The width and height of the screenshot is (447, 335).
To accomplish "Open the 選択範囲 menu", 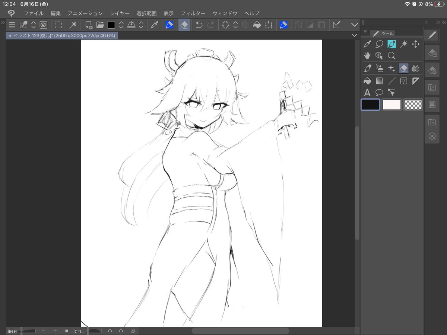I will [x=146, y=13].
